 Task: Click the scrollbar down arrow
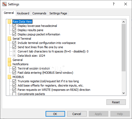click(x=123, y=93)
